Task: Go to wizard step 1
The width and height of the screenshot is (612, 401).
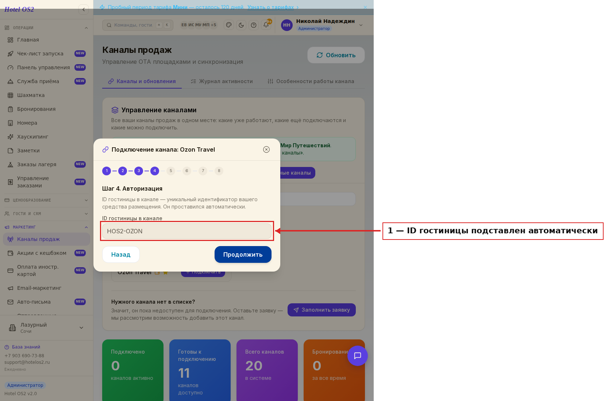Action: (x=107, y=171)
